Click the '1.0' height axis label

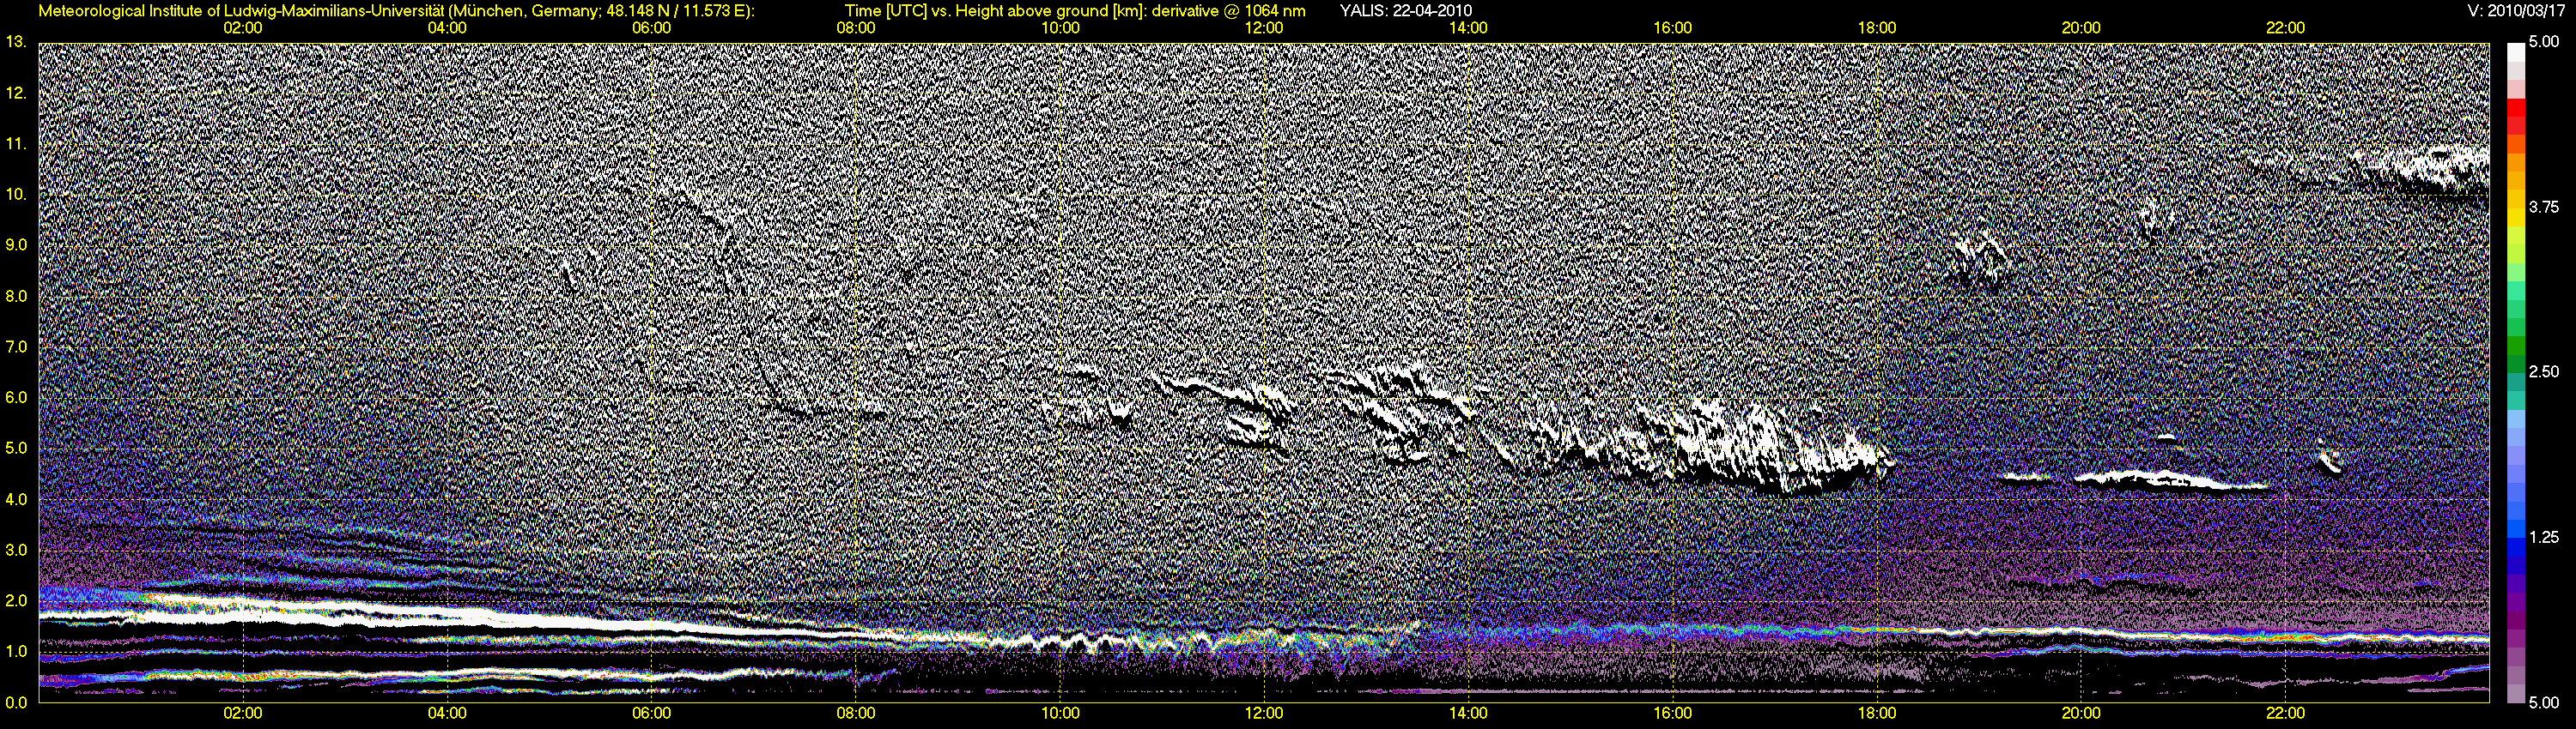(x=16, y=651)
